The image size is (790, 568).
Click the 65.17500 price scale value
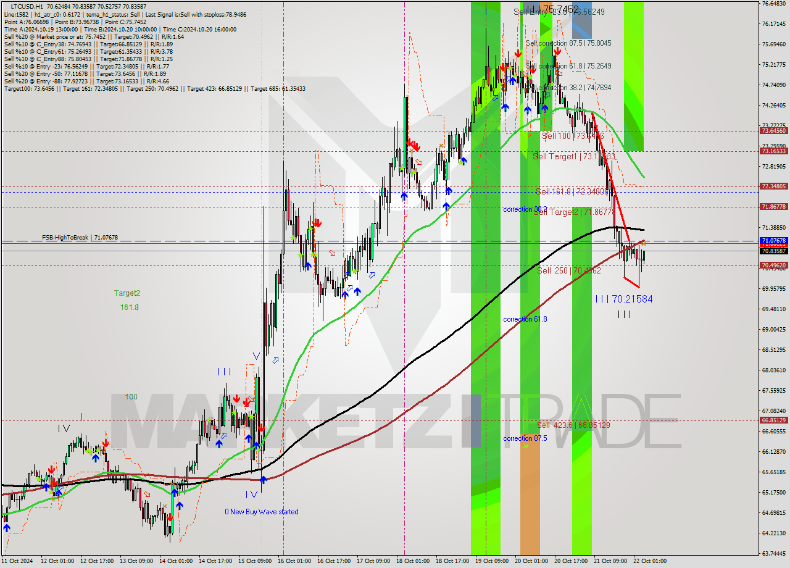click(773, 492)
